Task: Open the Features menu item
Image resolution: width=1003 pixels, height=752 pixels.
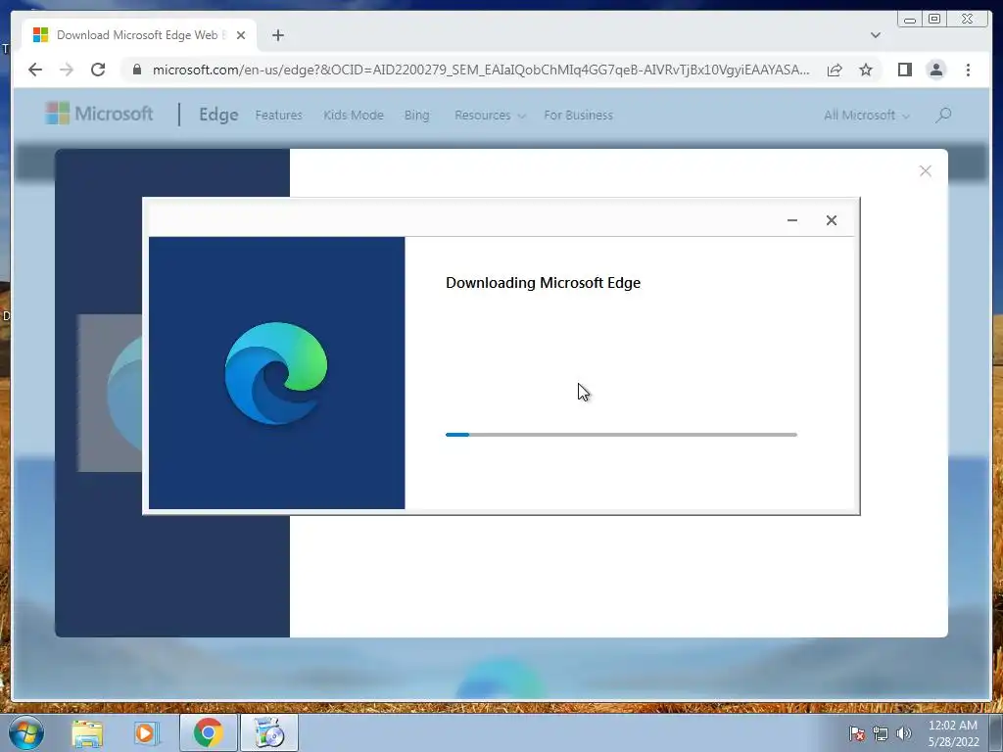Action: pyautogui.click(x=278, y=116)
